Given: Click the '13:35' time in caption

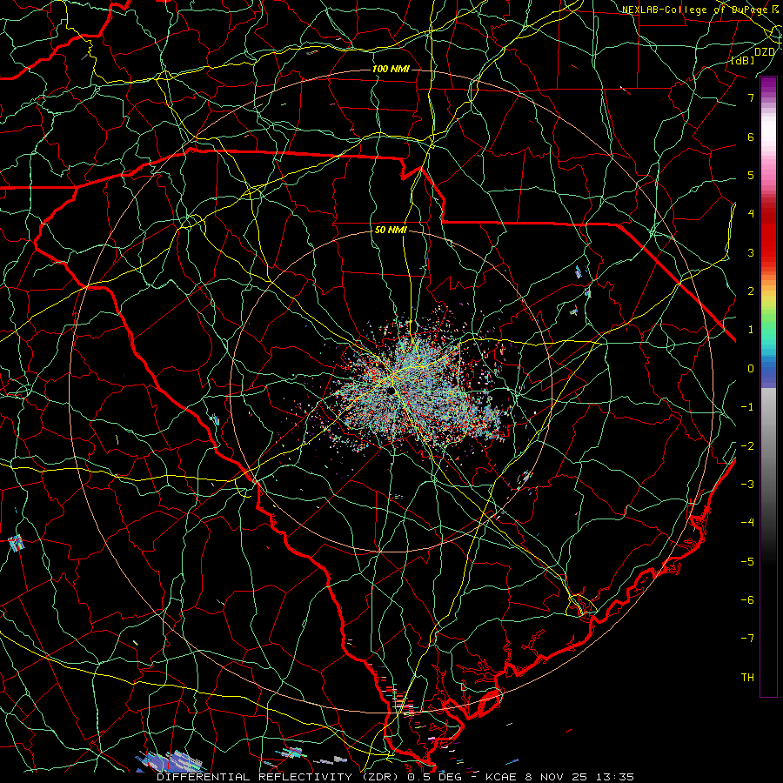Looking at the screenshot, I should (x=614, y=777).
